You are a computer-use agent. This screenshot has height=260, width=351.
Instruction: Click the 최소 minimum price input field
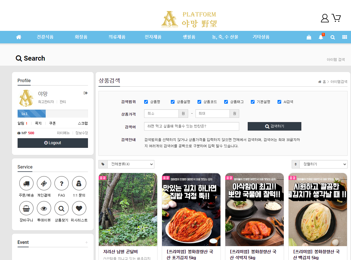click(161, 114)
